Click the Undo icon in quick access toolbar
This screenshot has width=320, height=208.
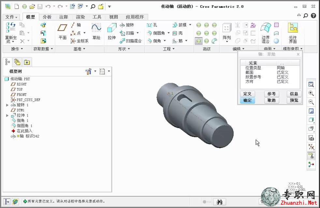coord(48,6)
